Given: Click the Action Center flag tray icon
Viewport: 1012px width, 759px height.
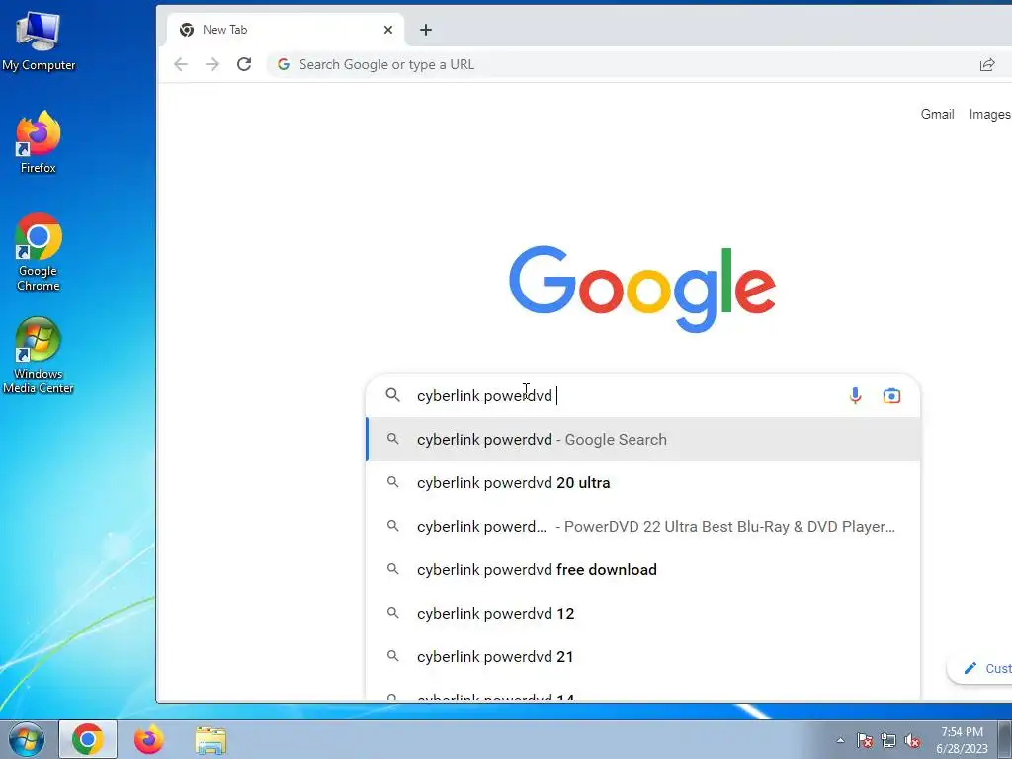Looking at the screenshot, I should tap(865, 740).
